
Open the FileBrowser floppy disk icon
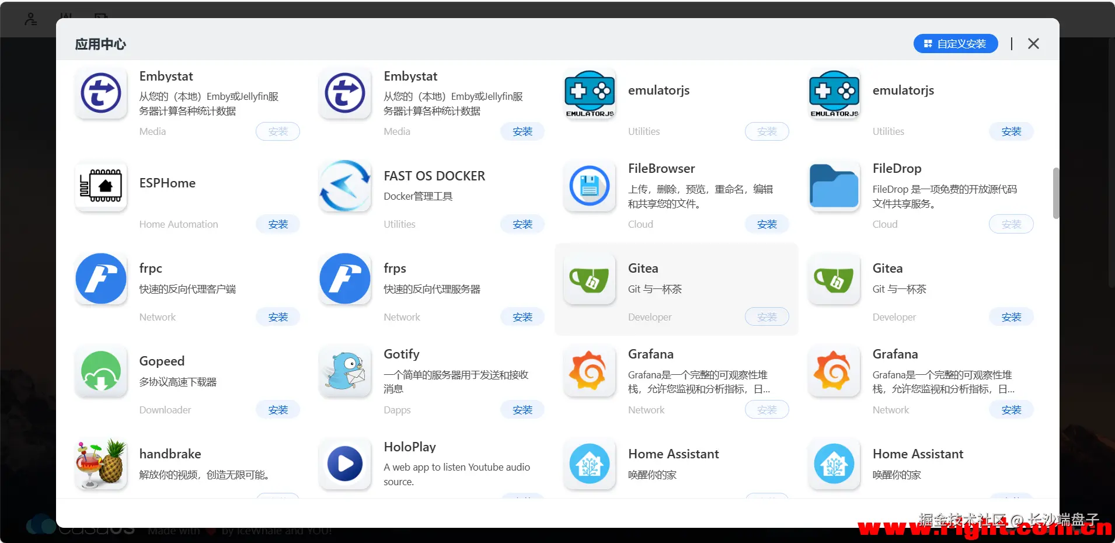pyautogui.click(x=590, y=186)
